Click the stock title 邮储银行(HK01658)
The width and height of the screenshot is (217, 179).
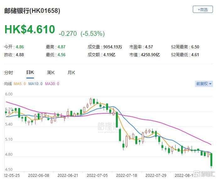click(x=32, y=11)
